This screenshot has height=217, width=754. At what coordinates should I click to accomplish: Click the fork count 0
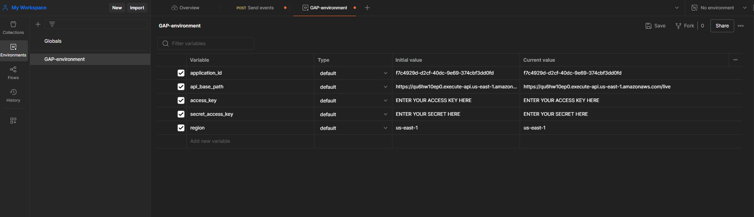(702, 26)
